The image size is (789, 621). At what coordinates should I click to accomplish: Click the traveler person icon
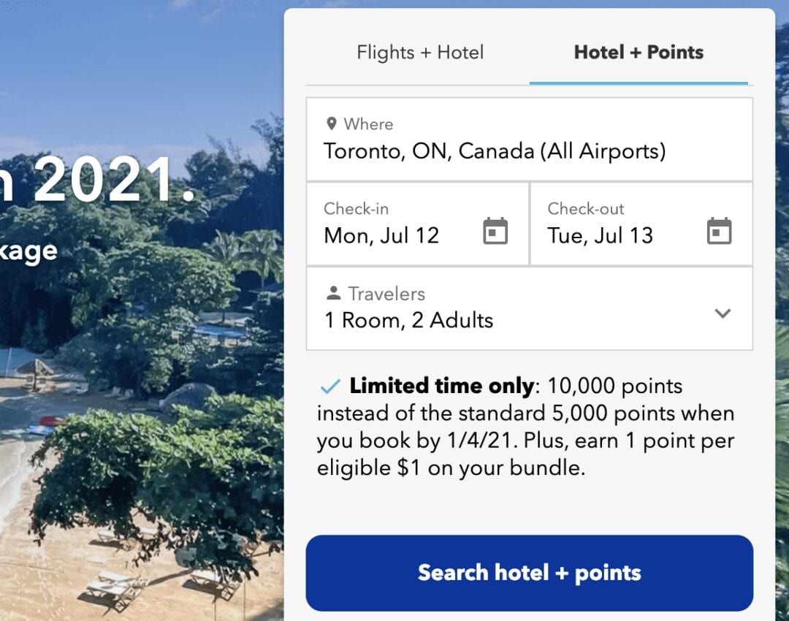coord(335,293)
